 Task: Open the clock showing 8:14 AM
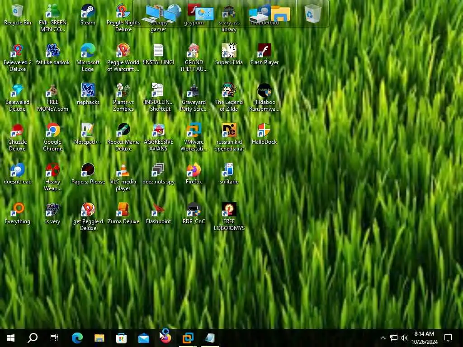click(424, 338)
